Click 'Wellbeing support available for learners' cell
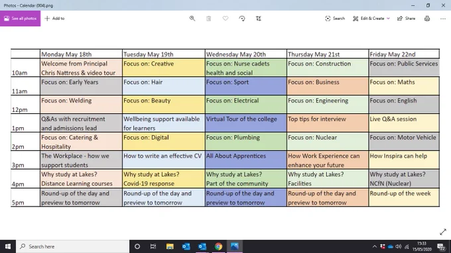The width and height of the screenshot is (451, 253). click(163, 123)
